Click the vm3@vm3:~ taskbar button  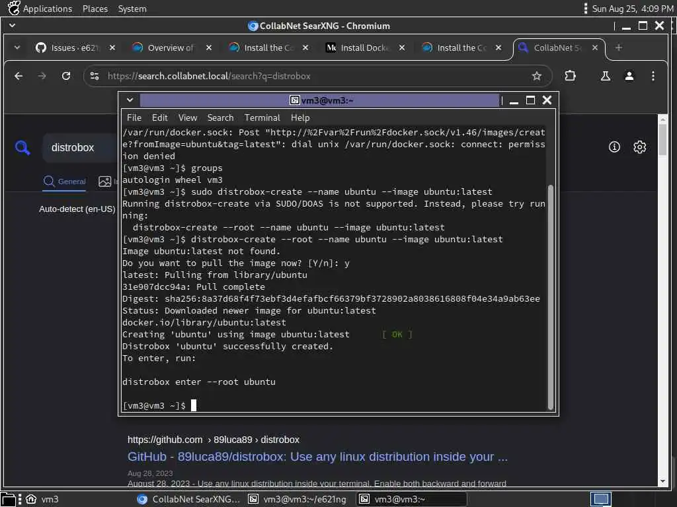(411, 499)
